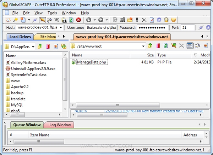Image resolution: width=213 pixels, height=155 pixels.
Task: Launch the Connection Wizard wand icon
Action: coord(15,20)
